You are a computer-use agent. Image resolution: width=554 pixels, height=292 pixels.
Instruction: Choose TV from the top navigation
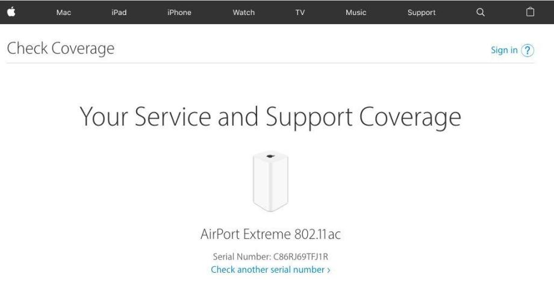pos(300,13)
